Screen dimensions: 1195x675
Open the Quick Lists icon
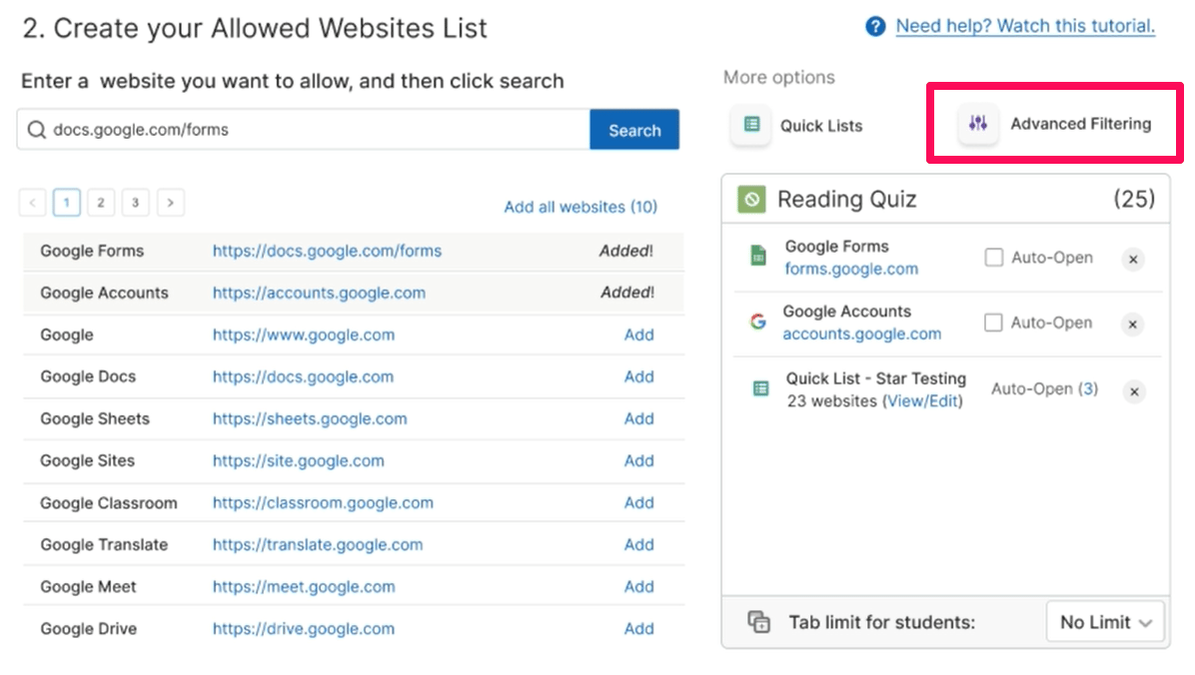751,124
